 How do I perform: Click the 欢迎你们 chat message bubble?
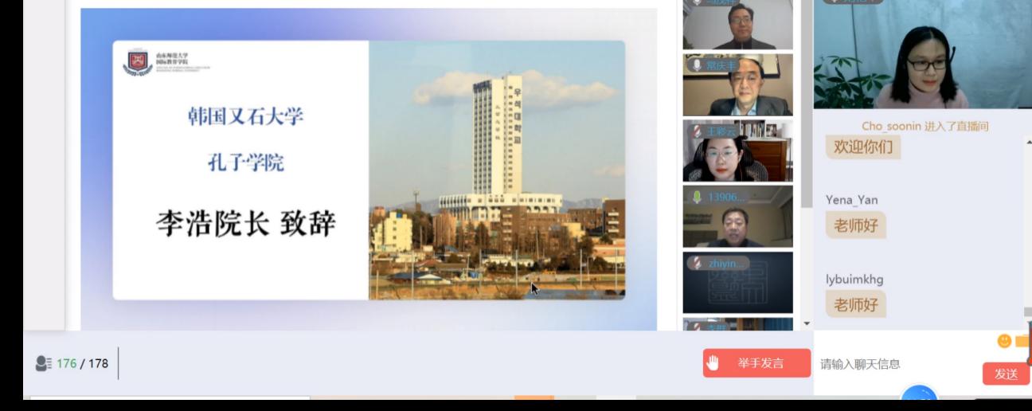[x=862, y=147]
